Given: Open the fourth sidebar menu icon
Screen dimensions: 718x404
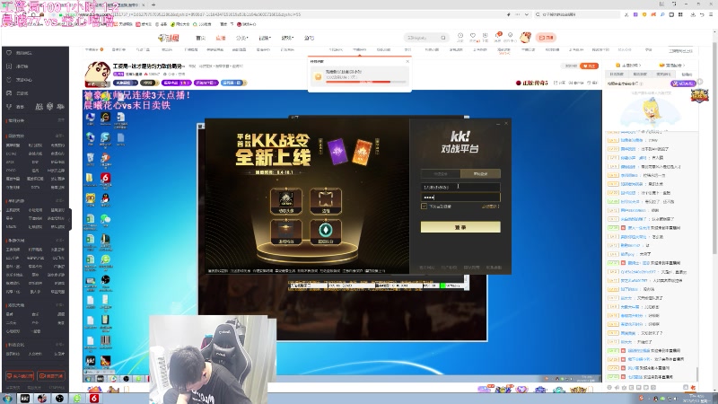Looking at the screenshot, I should coord(9,92).
